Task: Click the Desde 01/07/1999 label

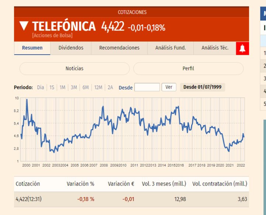Action: click(x=202, y=87)
